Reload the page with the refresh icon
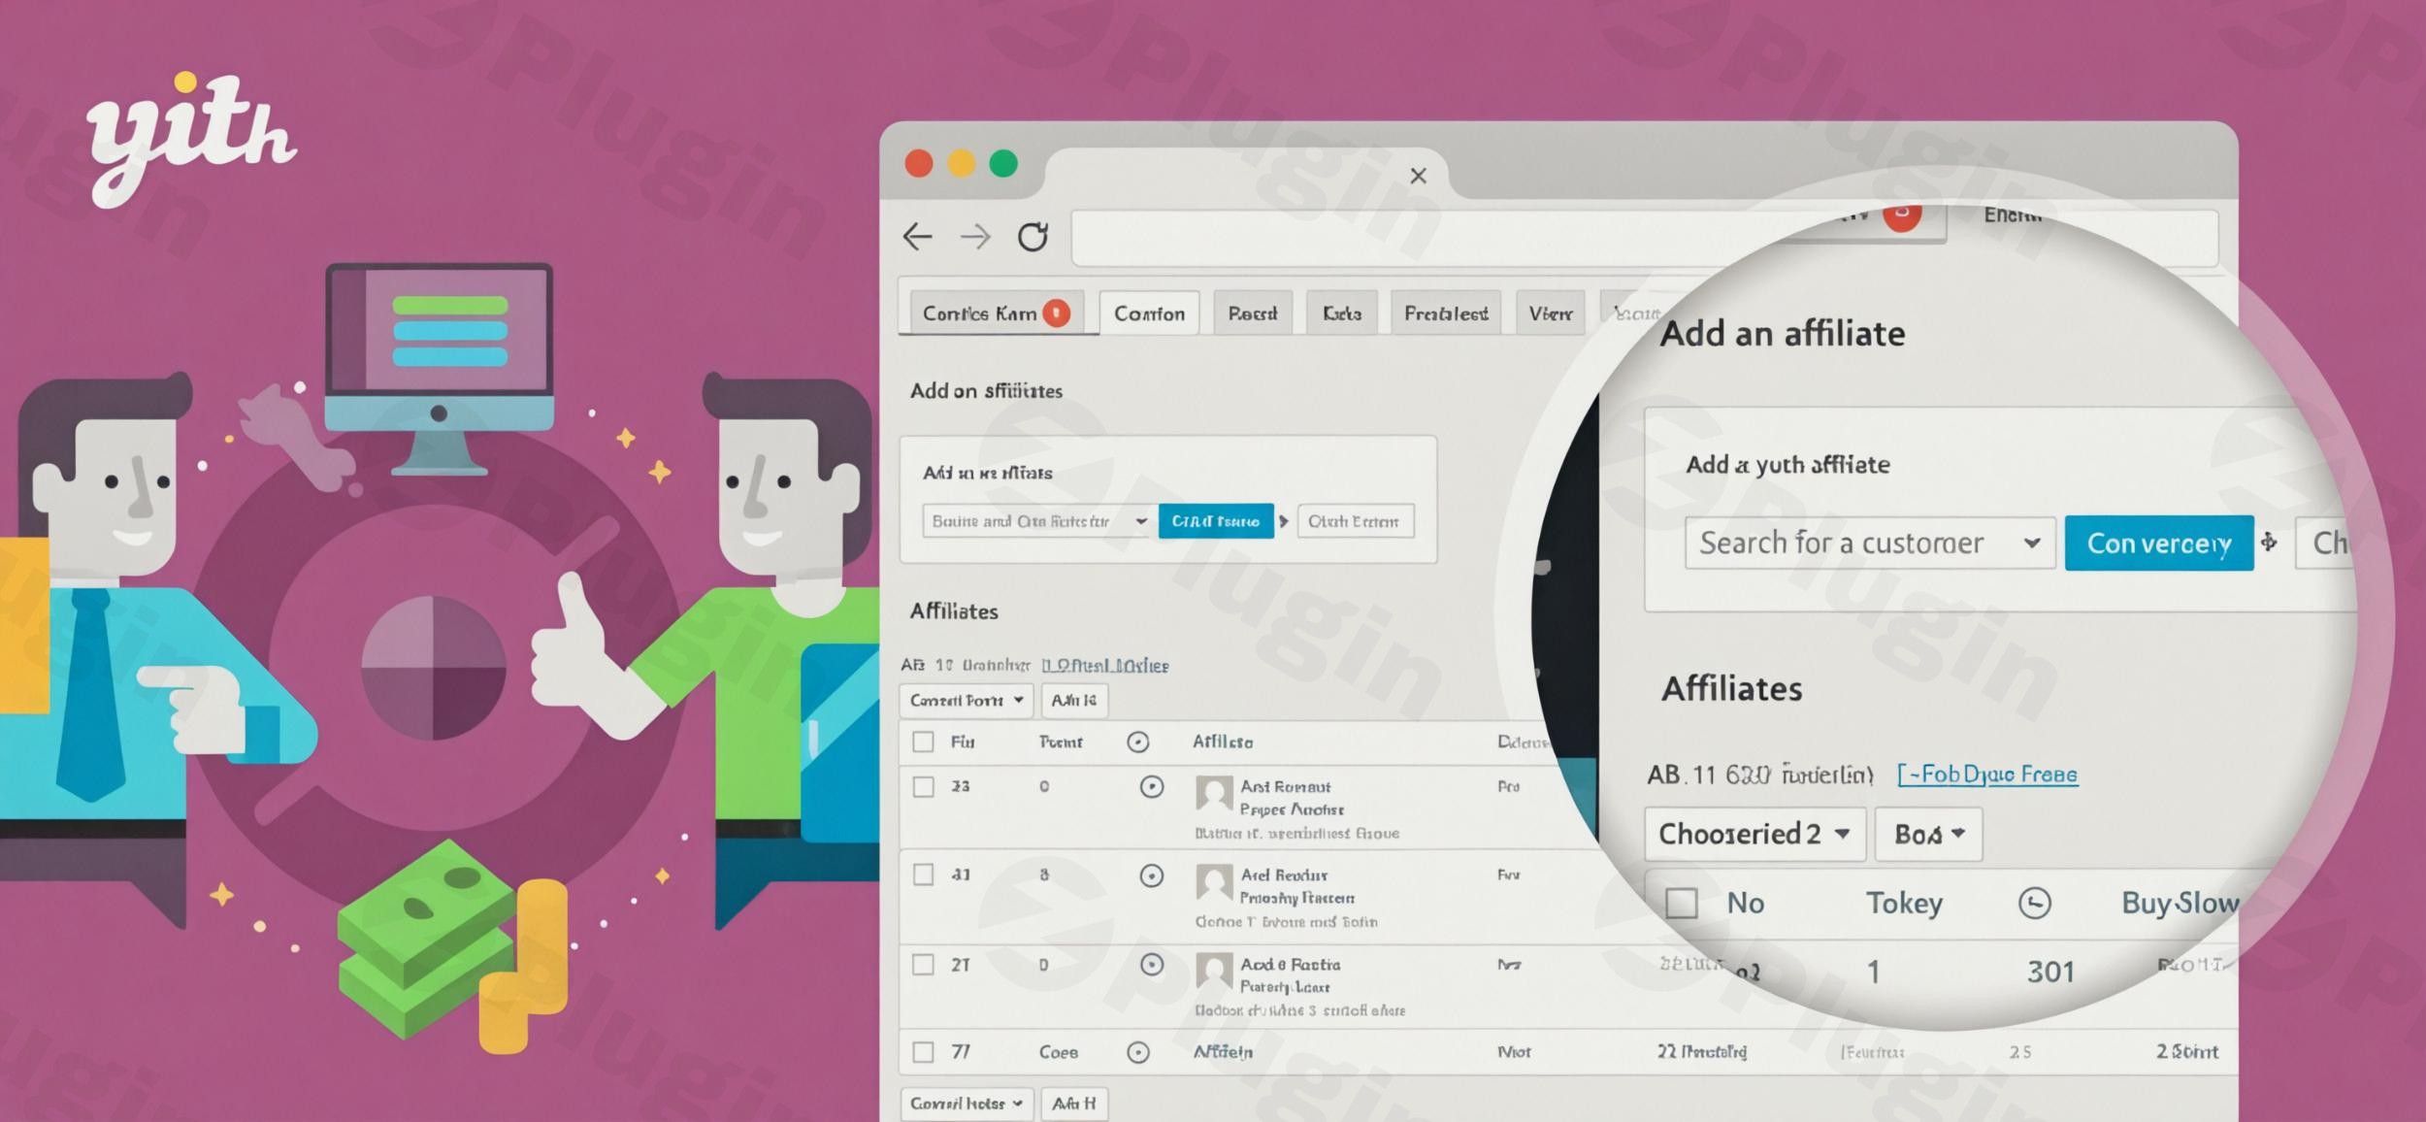This screenshot has width=2426, height=1122. coord(1033,237)
